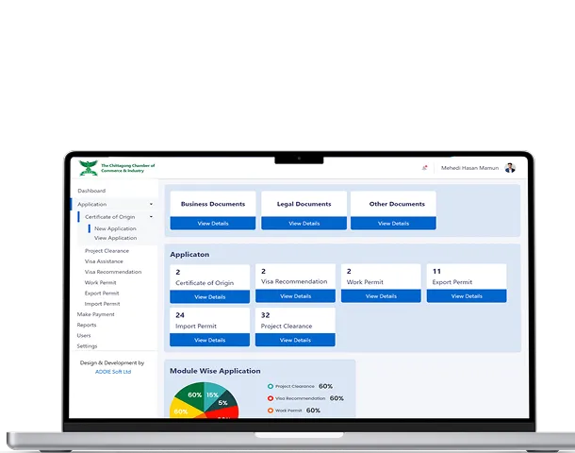Click the Chittagong Chamber logo
The width and height of the screenshot is (575, 453).
[x=89, y=168]
